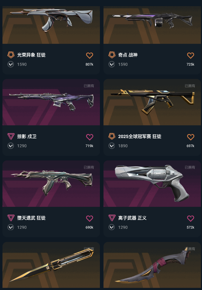Click pink triangle tier icon of 掠影 戍卫

pyautogui.click(x=11, y=136)
